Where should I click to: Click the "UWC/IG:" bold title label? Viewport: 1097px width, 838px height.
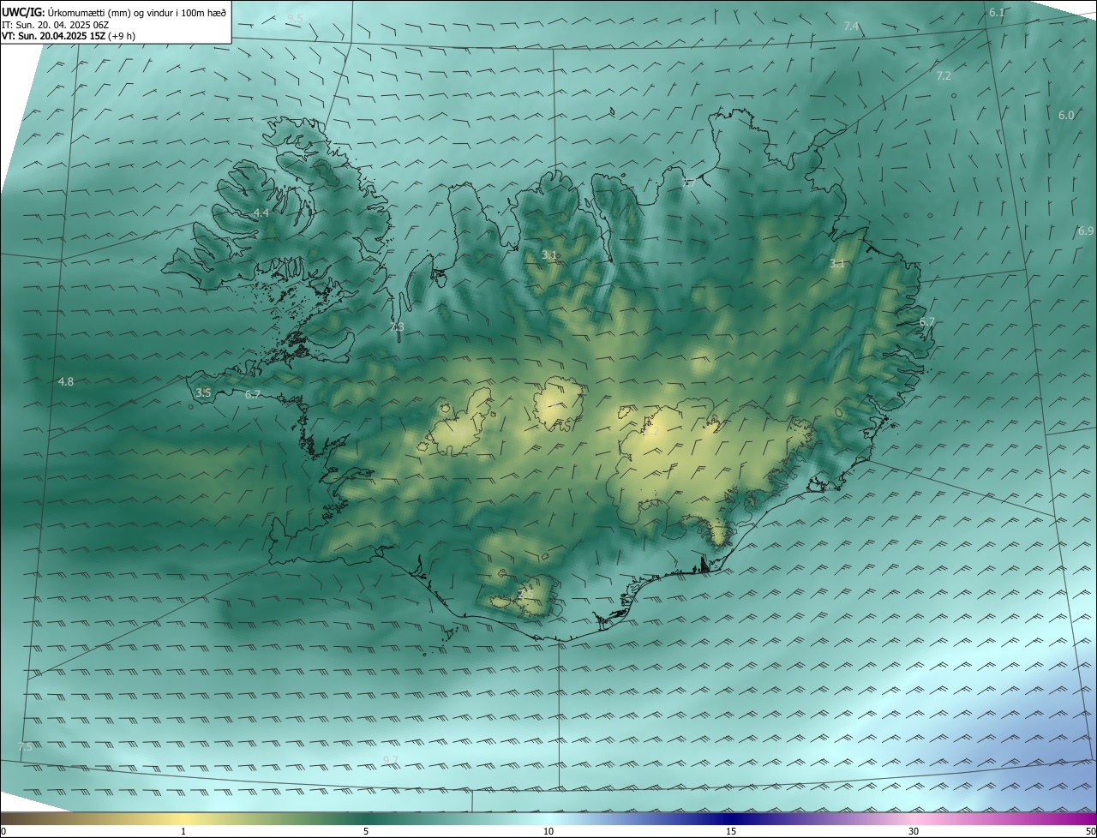[x=21, y=12]
